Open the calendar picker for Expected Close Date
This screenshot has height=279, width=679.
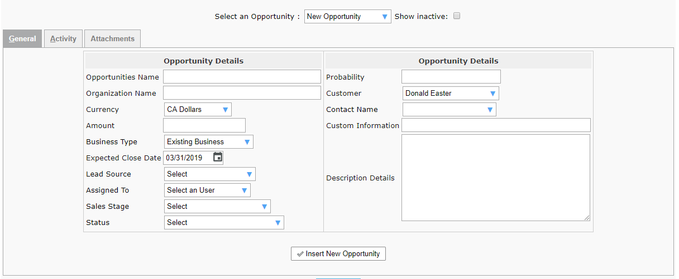pyautogui.click(x=218, y=158)
